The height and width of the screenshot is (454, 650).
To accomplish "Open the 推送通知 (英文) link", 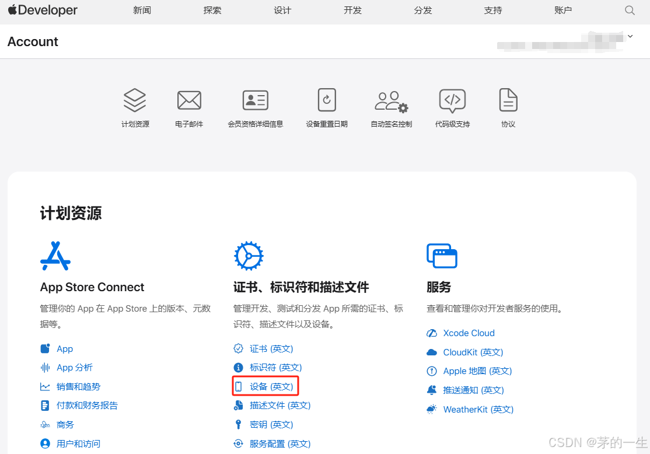I will coord(473,390).
